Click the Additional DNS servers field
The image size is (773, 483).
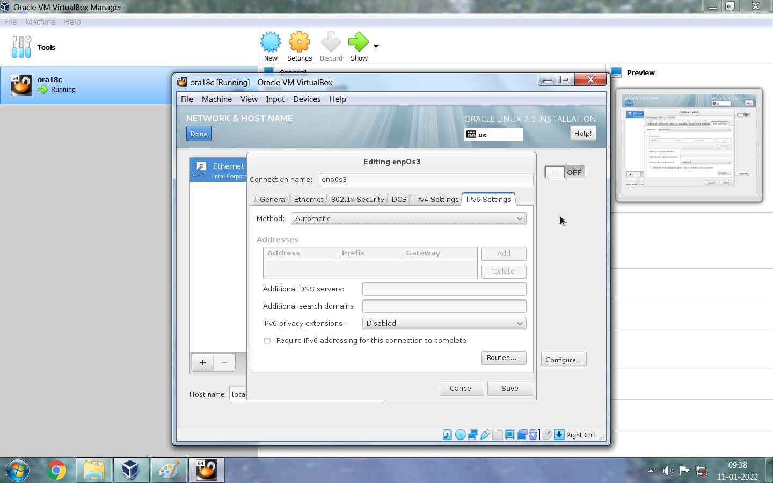pos(444,289)
